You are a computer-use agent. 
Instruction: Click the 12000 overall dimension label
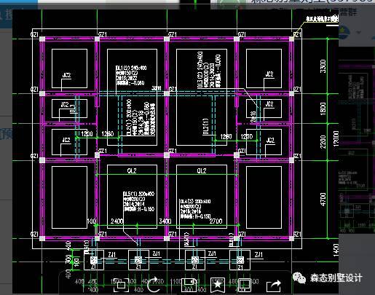point(336,138)
